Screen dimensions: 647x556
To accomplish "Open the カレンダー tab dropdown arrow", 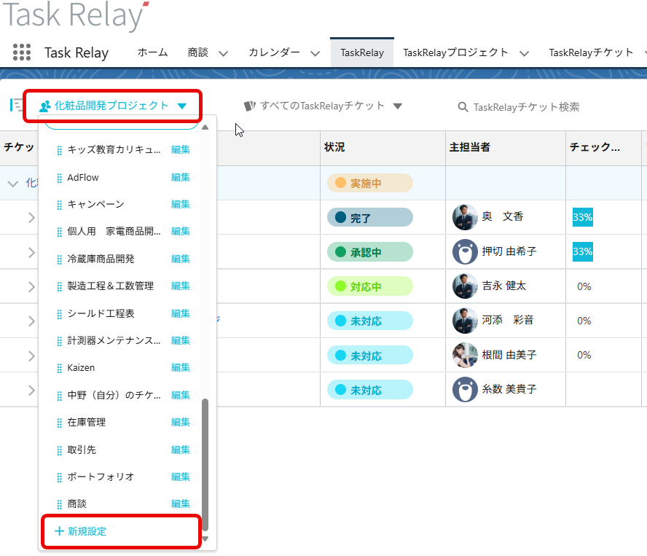I will point(315,53).
